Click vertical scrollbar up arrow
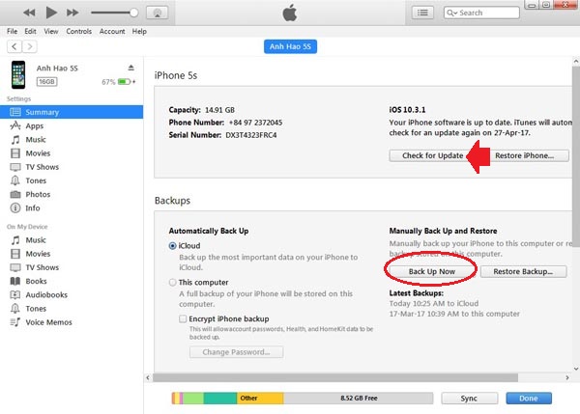 click(x=576, y=62)
